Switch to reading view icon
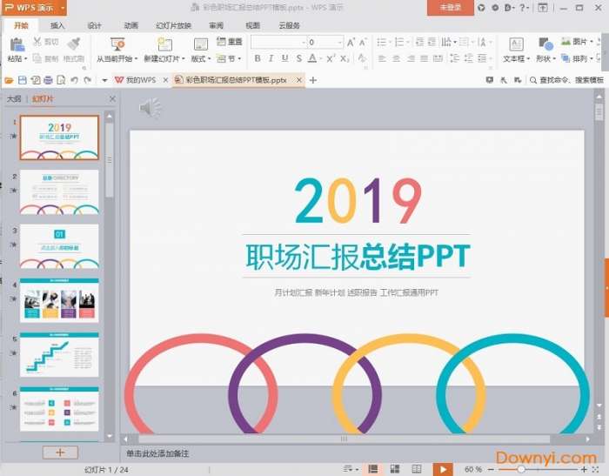Image resolution: width=609 pixels, height=476 pixels. [x=417, y=469]
